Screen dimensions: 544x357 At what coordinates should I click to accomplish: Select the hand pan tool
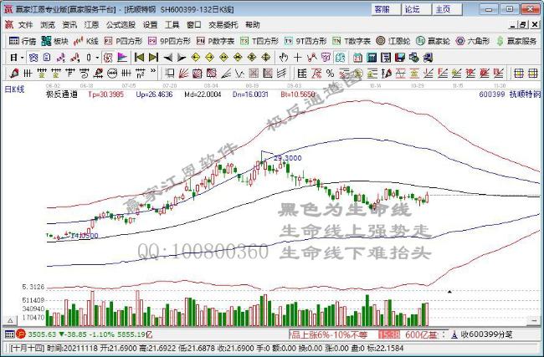(x=284, y=57)
